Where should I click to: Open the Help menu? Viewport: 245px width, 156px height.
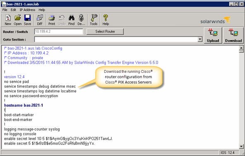pos(42,10)
